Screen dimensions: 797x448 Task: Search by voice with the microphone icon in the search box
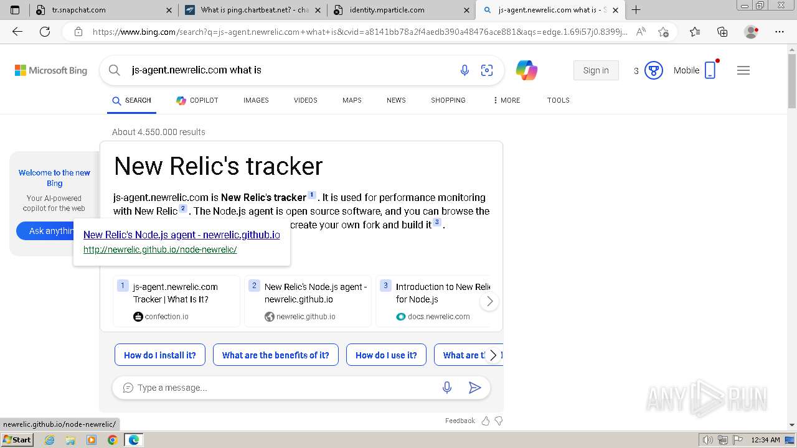click(x=465, y=70)
